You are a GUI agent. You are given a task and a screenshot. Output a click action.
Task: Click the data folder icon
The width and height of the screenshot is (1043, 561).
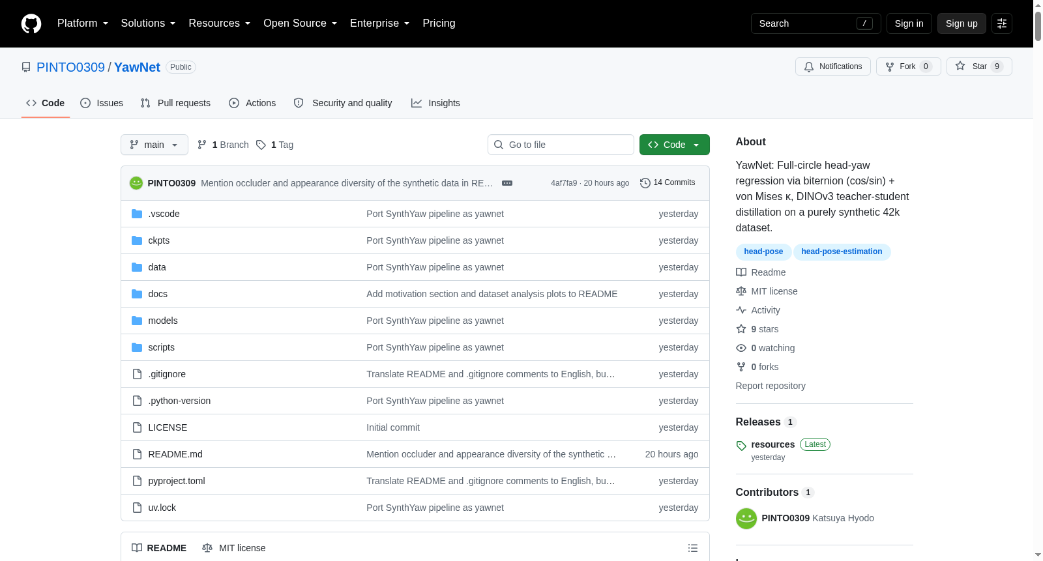tap(137, 267)
